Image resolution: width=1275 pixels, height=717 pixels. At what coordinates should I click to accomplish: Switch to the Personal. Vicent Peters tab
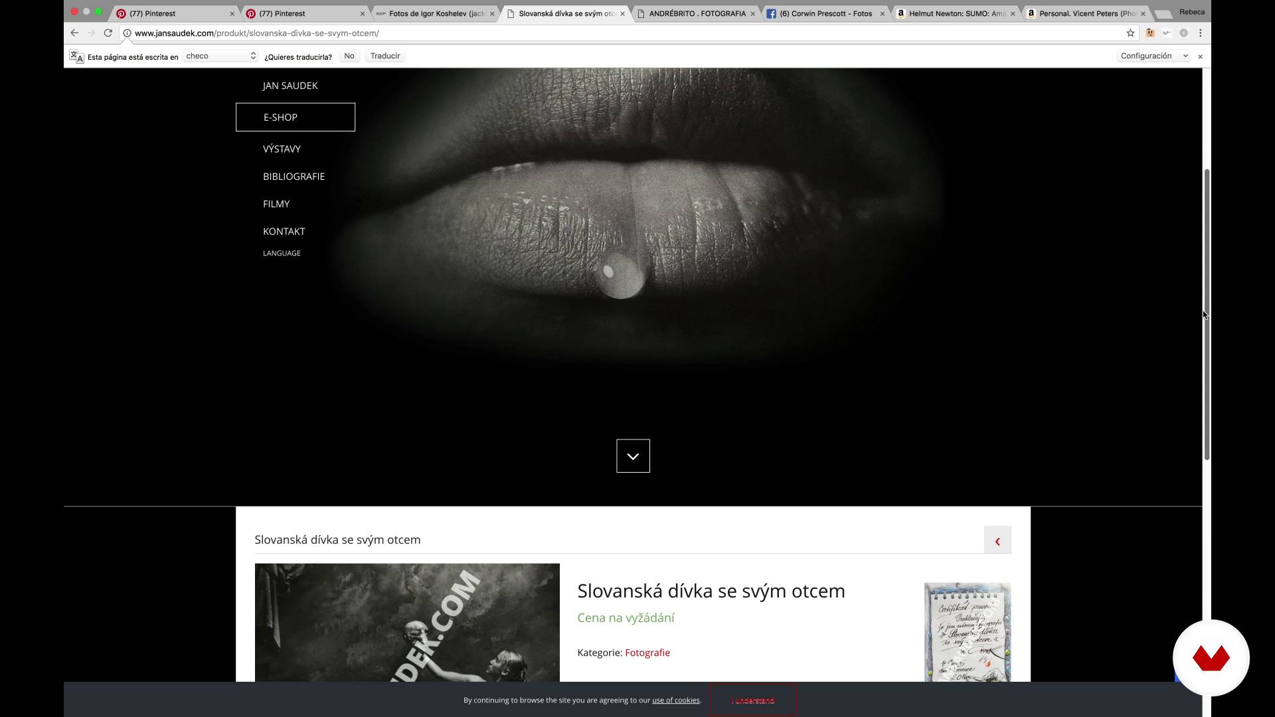[1086, 13]
